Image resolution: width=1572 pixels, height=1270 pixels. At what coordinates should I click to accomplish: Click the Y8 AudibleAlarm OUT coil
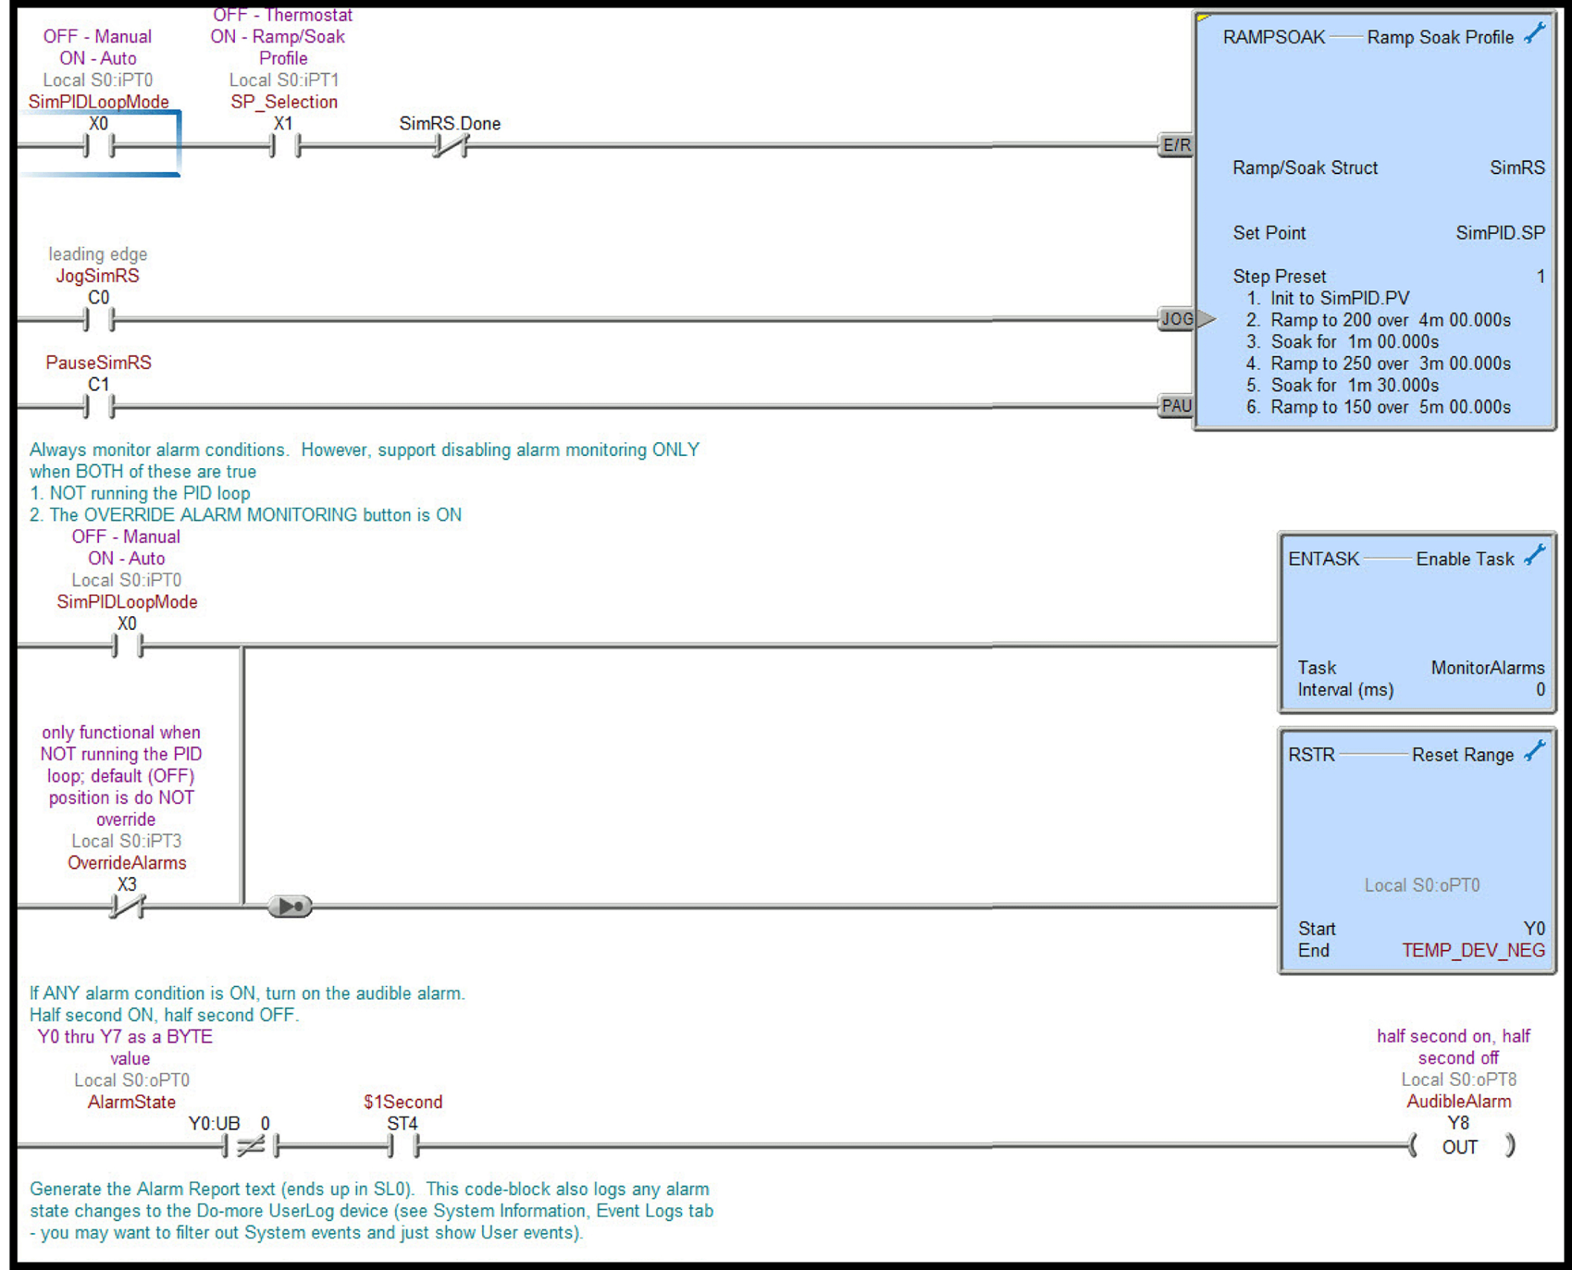1459,1146
